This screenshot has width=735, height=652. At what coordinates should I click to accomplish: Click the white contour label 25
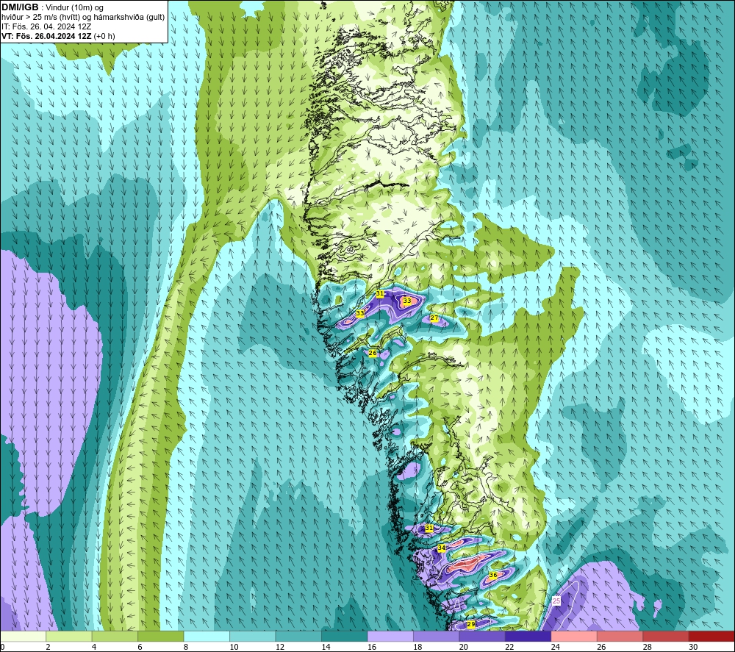pyautogui.click(x=556, y=601)
